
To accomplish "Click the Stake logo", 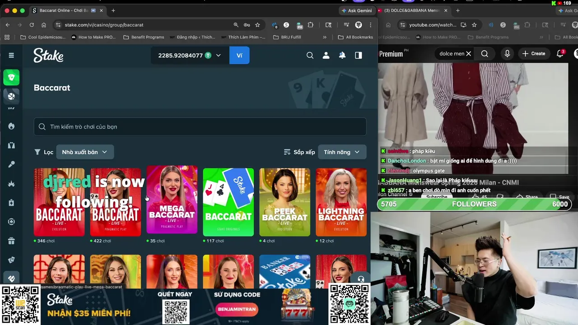I will pyautogui.click(x=48, y=55).
